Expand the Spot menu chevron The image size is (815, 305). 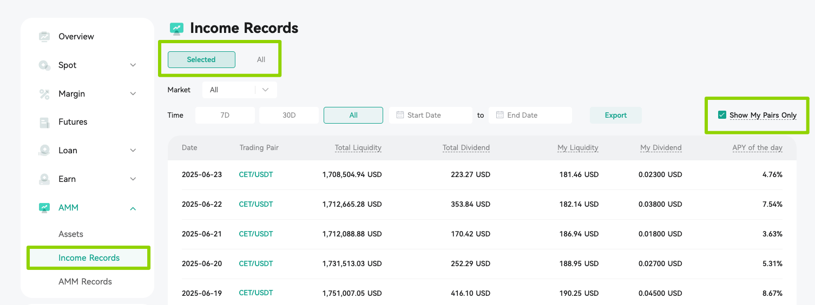[133, 65]
